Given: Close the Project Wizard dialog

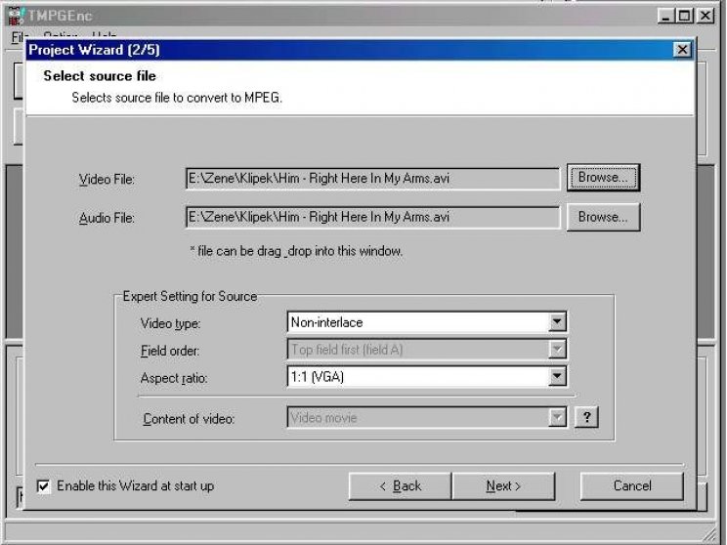Looking at the screenshot, I should (682, 50).
